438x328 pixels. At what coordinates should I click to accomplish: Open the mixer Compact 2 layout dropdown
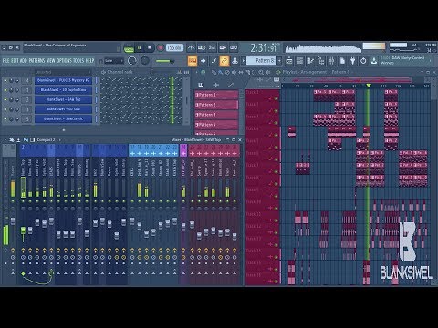47,140
